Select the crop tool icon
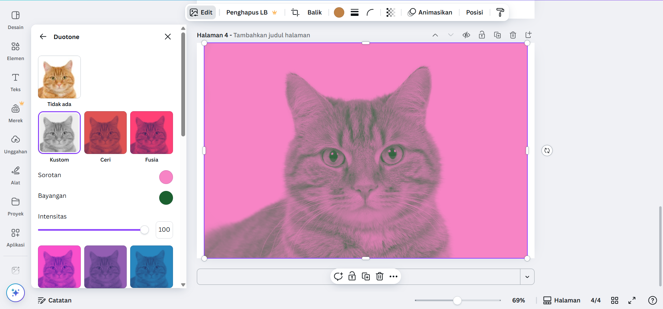The width and height of the screenshot is (663, 309). (295, 12)
